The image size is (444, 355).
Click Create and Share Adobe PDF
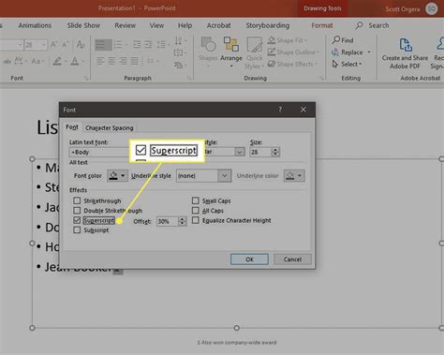(x=405, y=53)
